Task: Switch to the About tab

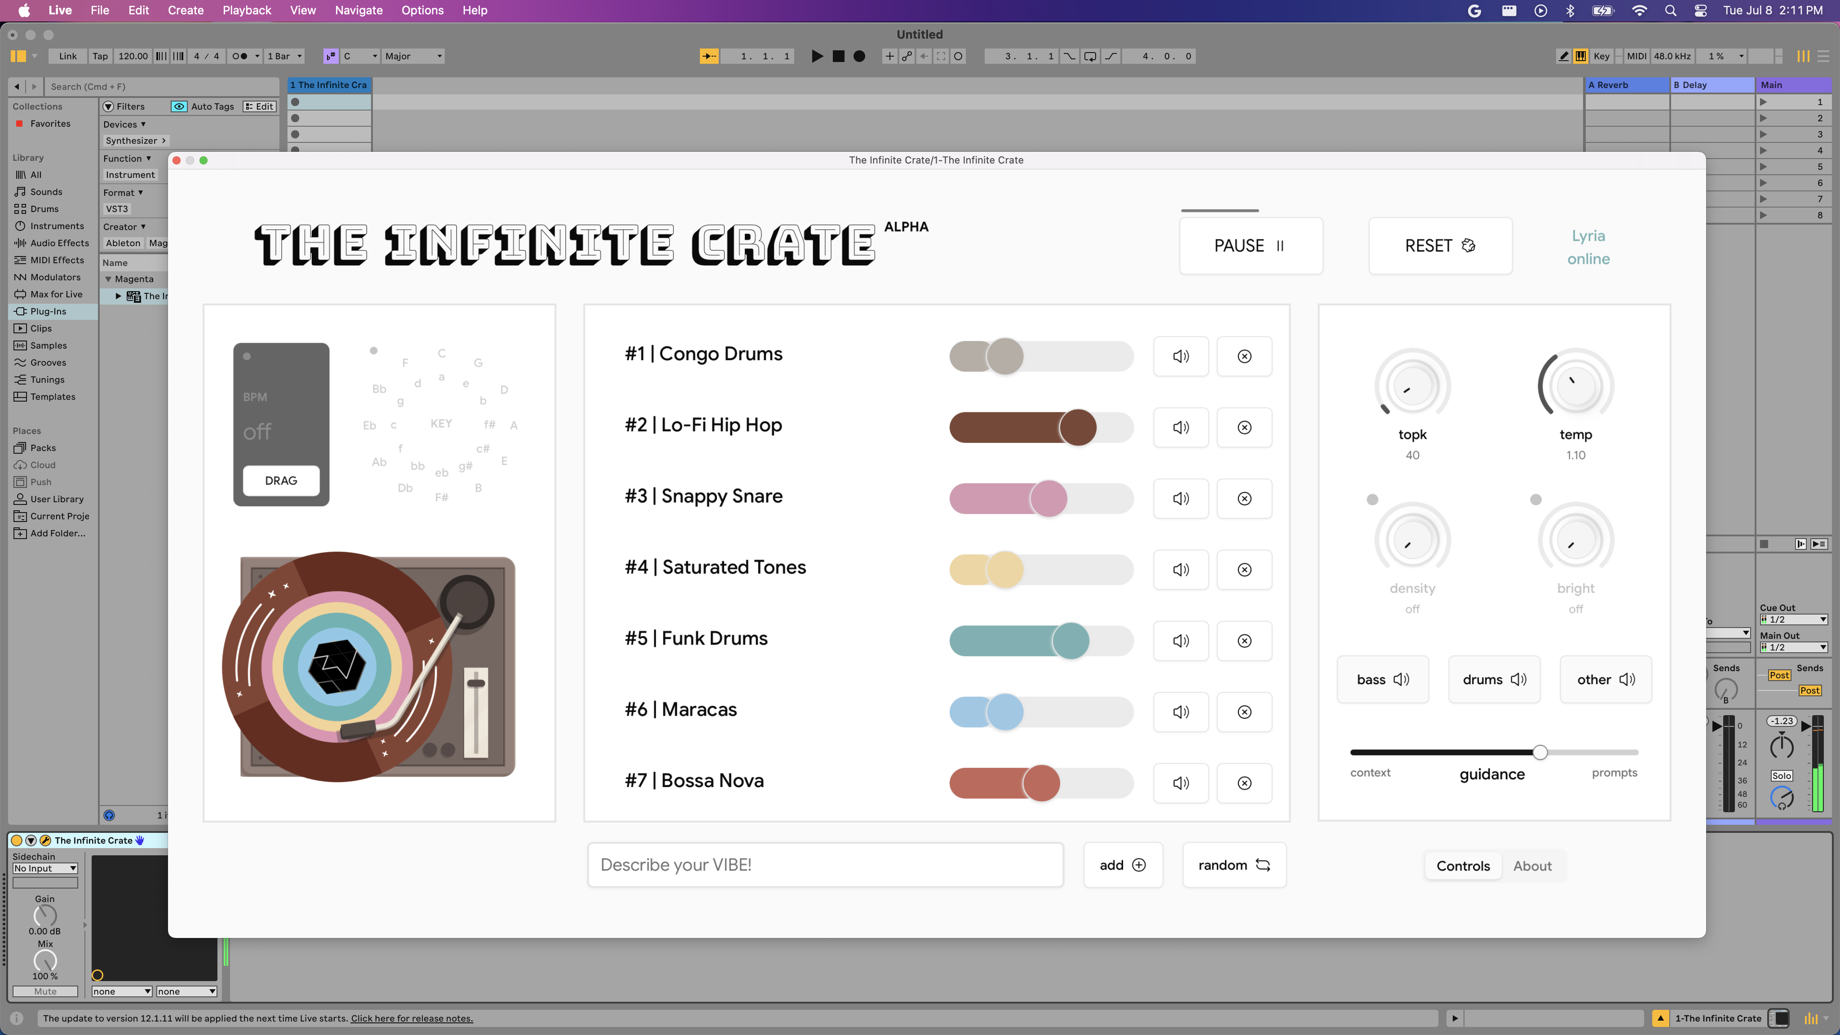Action: [x=1532, y=866]
